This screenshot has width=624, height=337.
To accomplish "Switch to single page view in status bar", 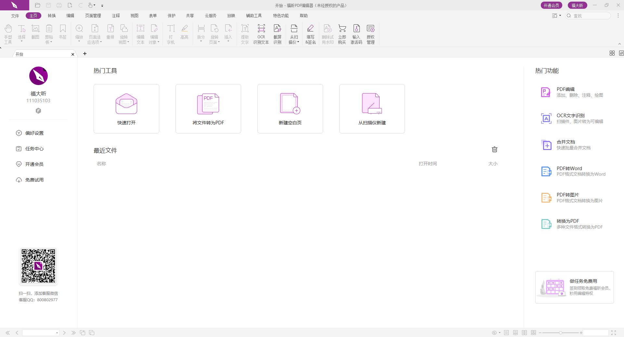I will coord(506,332).
